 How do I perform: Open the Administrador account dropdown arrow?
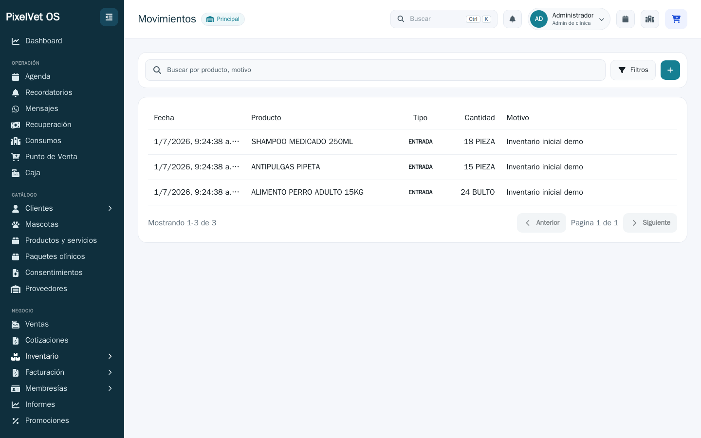(x=602, y=19)
